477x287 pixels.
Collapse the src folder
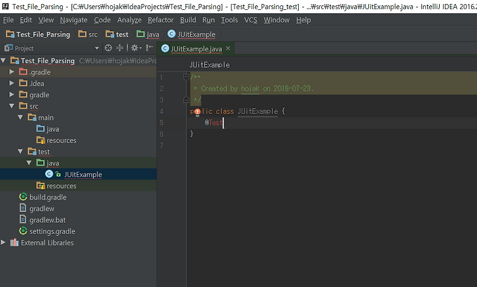[12, 106]
